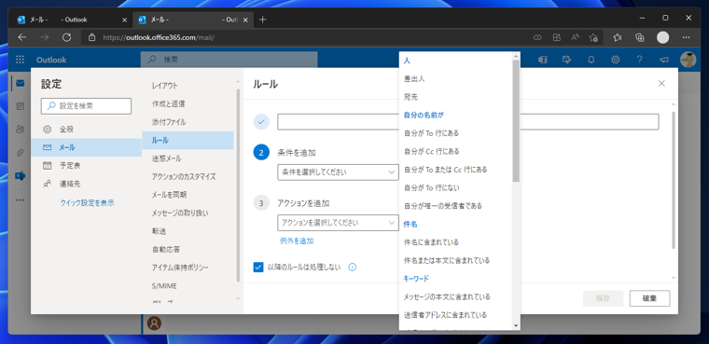Click the rule name text field

click(468, 122)
